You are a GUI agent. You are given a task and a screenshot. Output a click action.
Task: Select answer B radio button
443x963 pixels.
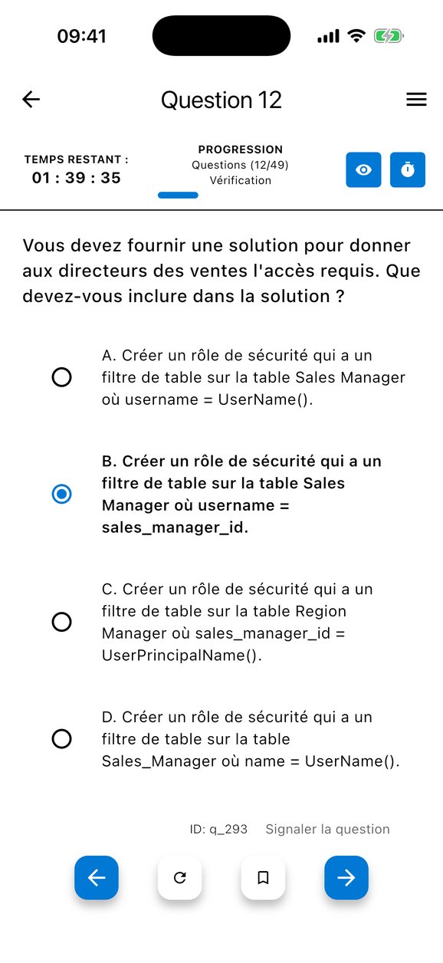pyautogui.click(x=61, y=495)
